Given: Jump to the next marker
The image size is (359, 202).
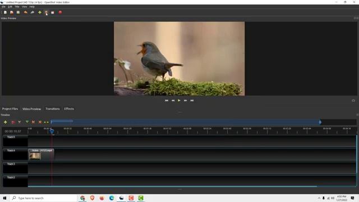Looking at the screenshot, I should click(x=40, y=122).
